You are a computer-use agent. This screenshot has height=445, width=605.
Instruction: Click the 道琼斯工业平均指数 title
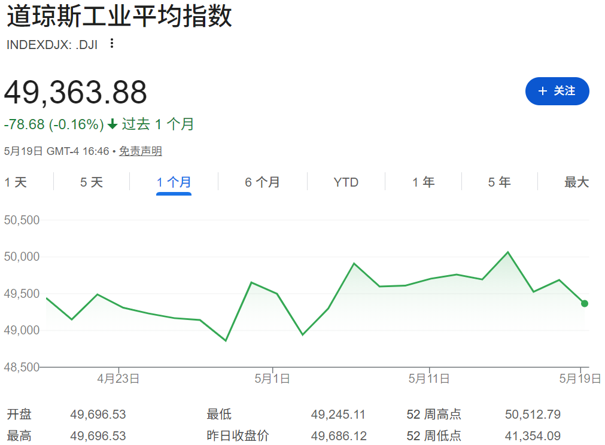pos(119,16)
